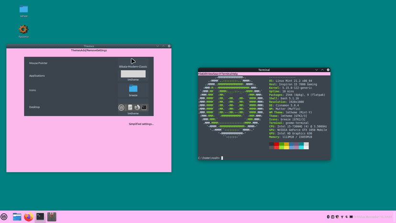Switch to Terminal in the taskbar
The width and height of the screenshot is (396, 223).
[x=40, y=217]
